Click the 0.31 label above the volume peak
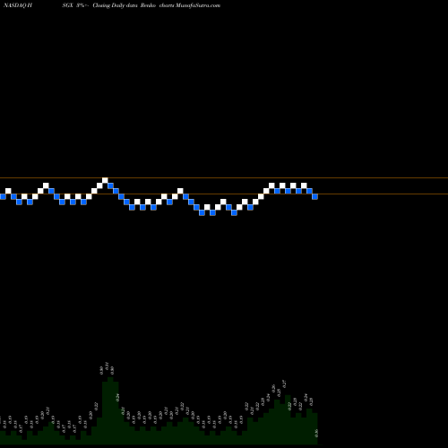The image size is (448, 448). 107,366
